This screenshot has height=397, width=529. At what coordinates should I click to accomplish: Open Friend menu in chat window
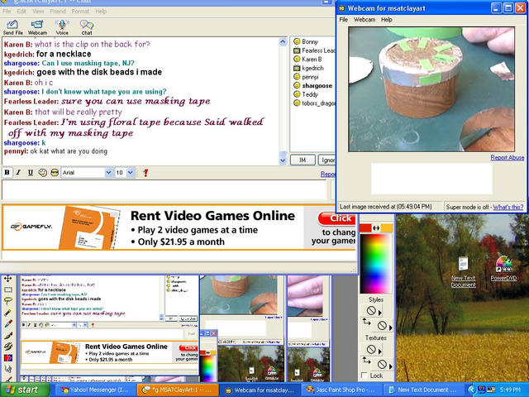pos(58,11)
